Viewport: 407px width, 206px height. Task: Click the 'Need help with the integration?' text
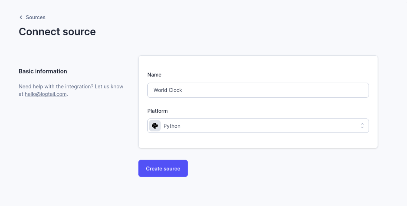(56, 86)
